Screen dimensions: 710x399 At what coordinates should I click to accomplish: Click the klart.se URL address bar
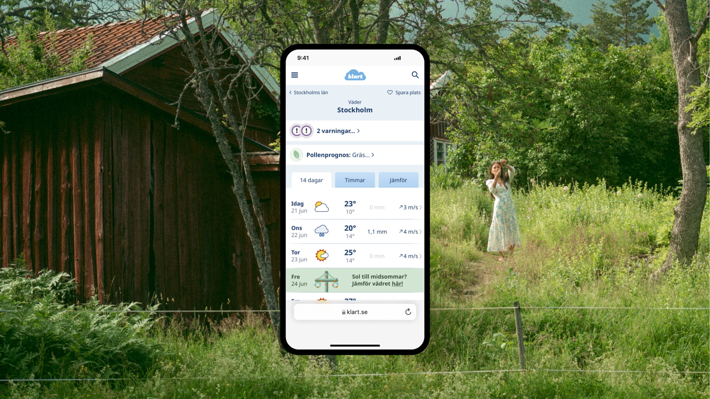click(355, 312)
